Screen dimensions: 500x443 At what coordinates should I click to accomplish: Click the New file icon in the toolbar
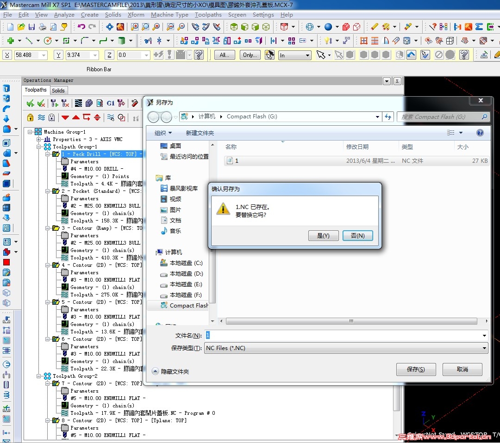[x=10, y=27]
